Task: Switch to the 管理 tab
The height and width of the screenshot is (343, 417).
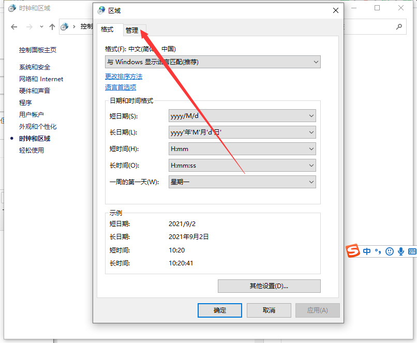Action: (x=133, y=29)
